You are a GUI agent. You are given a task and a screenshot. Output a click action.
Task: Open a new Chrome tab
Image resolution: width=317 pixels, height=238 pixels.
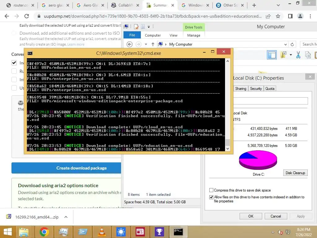254,6
